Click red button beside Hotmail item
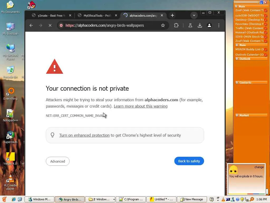270x203 pixels. tap(266, 33)
